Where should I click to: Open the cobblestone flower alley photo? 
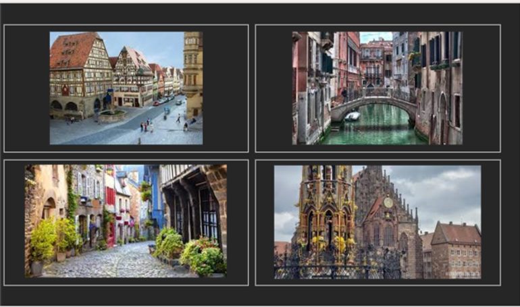[126, 221]
